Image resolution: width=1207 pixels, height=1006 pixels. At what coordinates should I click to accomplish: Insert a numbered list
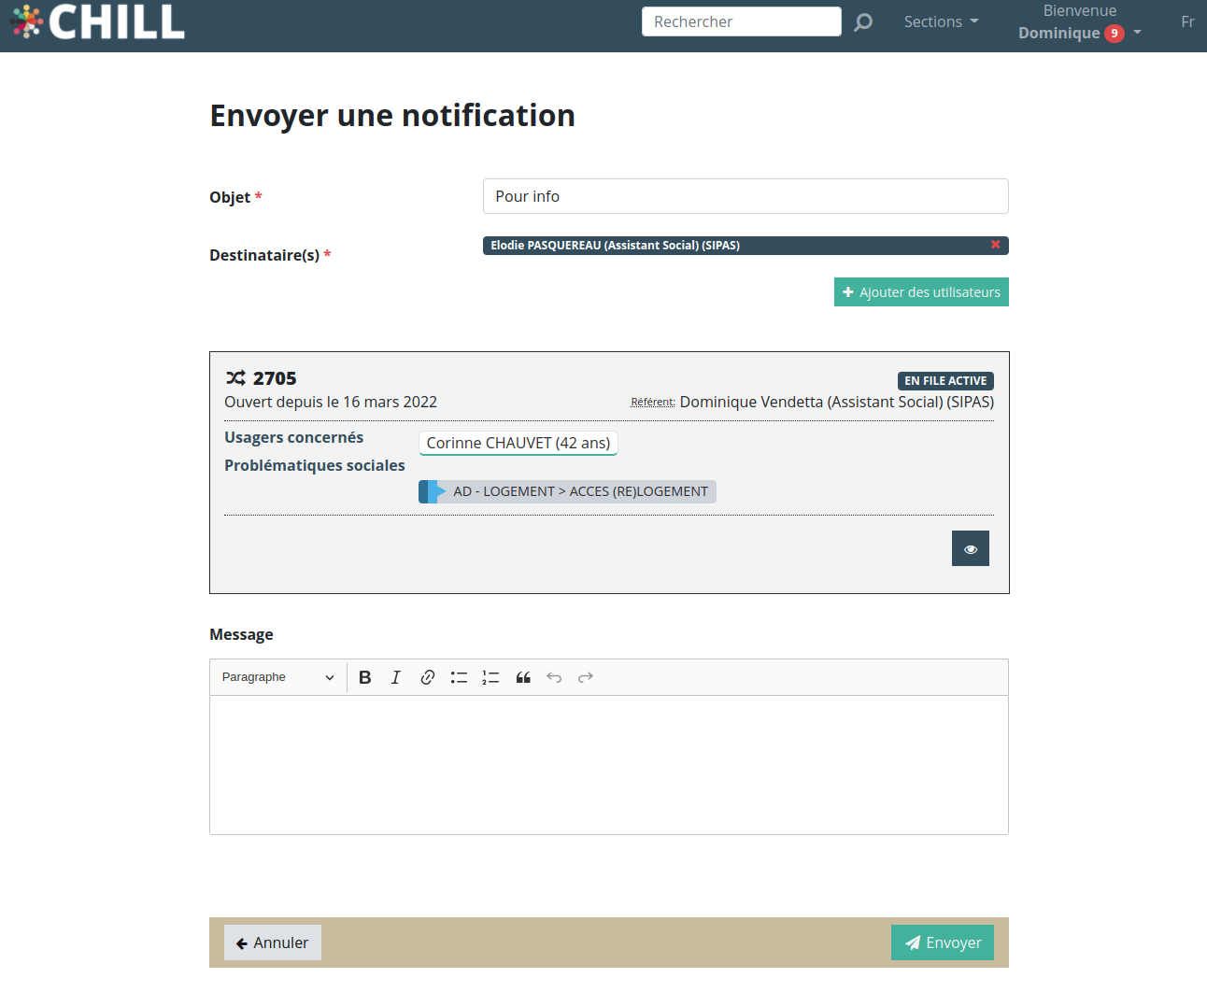(490, 677)
